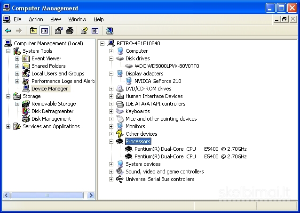Toggle the Show/Hide Console Tree button
300x213 pixels.
[44, 31]
